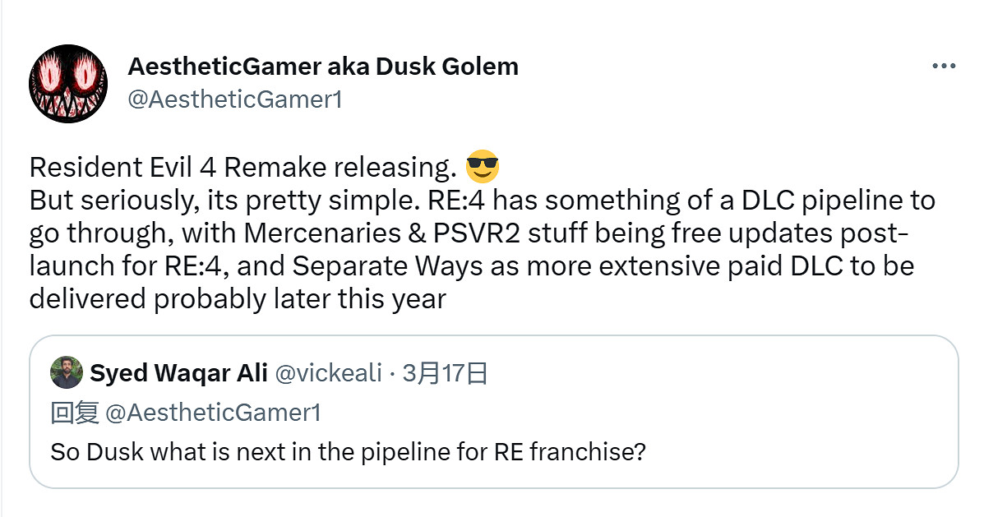Screen dimensions: 984x517
Task: Open the AestheticGamer aka Dusk Golem profile name
Action: (x=323, y=67)
